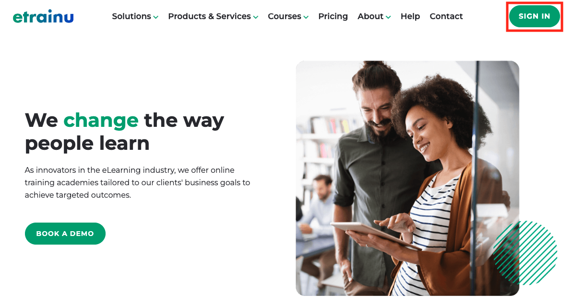Open the Solutions menu
Image resolution: width=573 pixels, height=303 pixels.
click(x=135, y=16)
